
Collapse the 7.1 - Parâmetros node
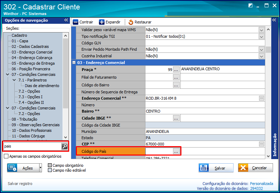pyautogui.click(x=14, y=80)
